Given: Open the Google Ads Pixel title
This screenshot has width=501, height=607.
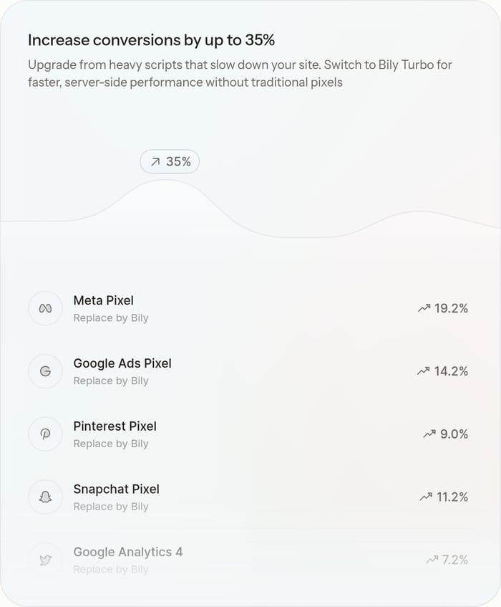Looking at the screenshot, I should click(x=122, y=363).
